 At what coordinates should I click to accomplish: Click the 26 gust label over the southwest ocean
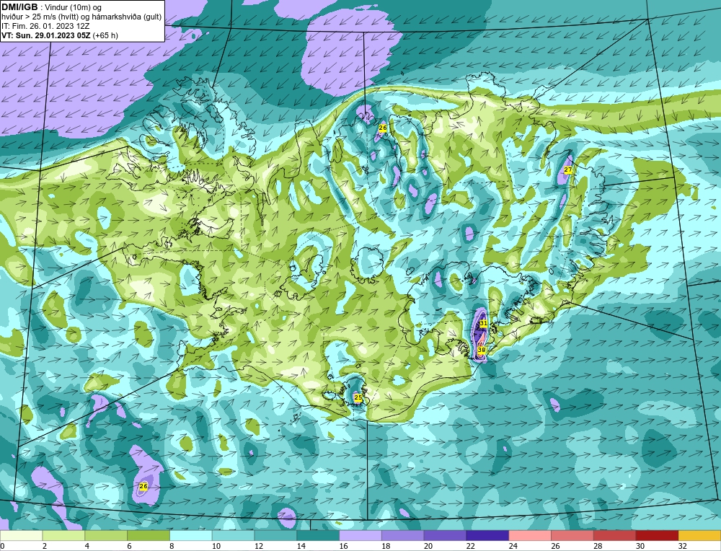(x=143, y=486)
